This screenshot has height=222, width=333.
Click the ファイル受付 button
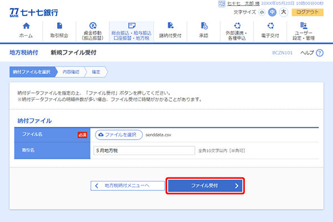pyautogui.click(x=205, y=186)
